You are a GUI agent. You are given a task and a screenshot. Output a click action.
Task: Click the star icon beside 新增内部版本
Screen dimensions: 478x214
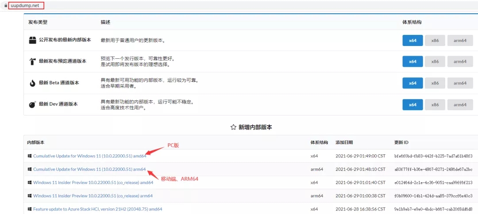tap(233, 127)
